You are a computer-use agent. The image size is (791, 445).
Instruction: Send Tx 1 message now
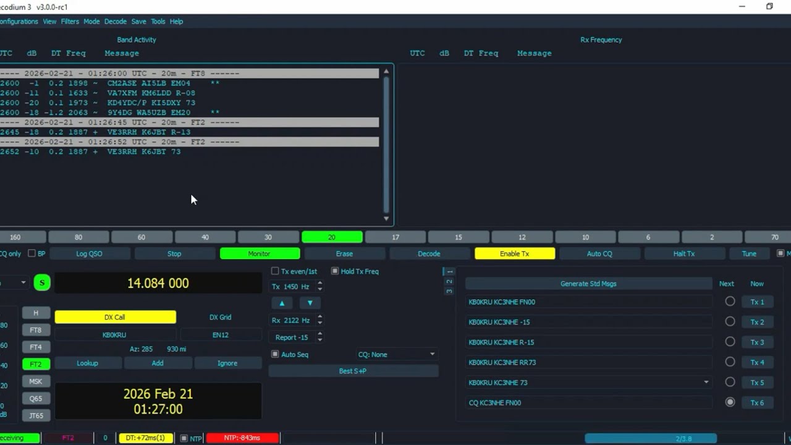pyautogui.click(x=757, y=302)
